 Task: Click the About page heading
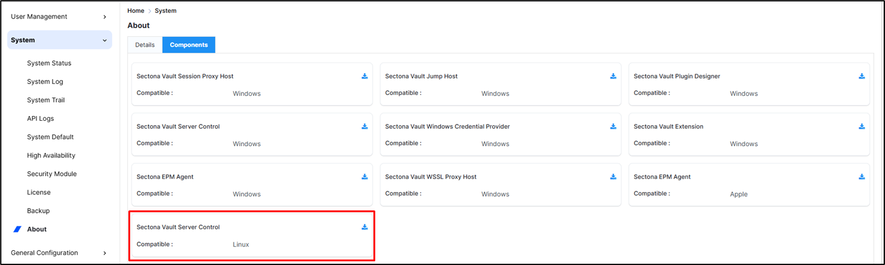pyautogui.click(x=138, y=25)
